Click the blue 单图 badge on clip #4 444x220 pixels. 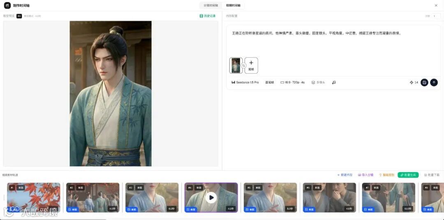click(x=191, y=210)
